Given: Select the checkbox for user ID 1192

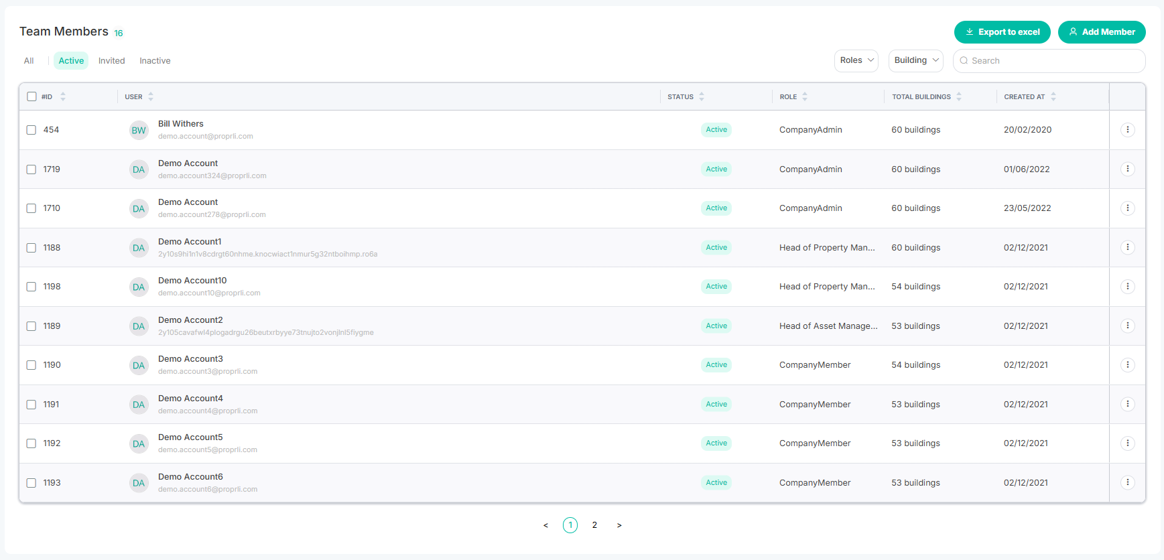Looking at the screenshot, I should tap(31, 443).
